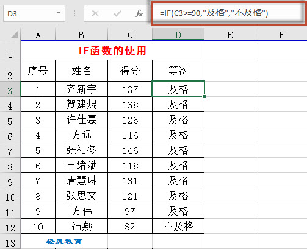Click the confirm checkmark formula icon
The height and width of the screenshot is (249, 307).
click(117, 14)
